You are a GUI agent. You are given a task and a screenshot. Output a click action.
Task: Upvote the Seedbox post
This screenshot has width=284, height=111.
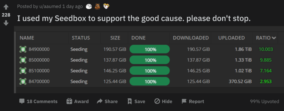[6, 7]
